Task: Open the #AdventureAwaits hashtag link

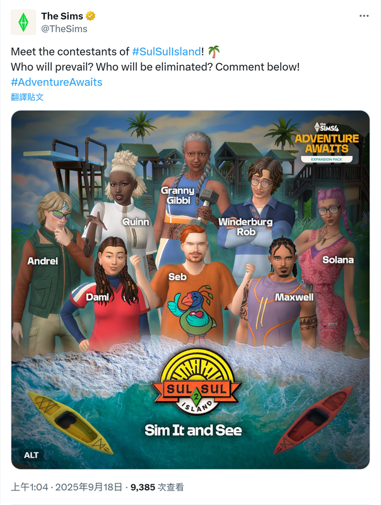Action: tap(57, 82)
